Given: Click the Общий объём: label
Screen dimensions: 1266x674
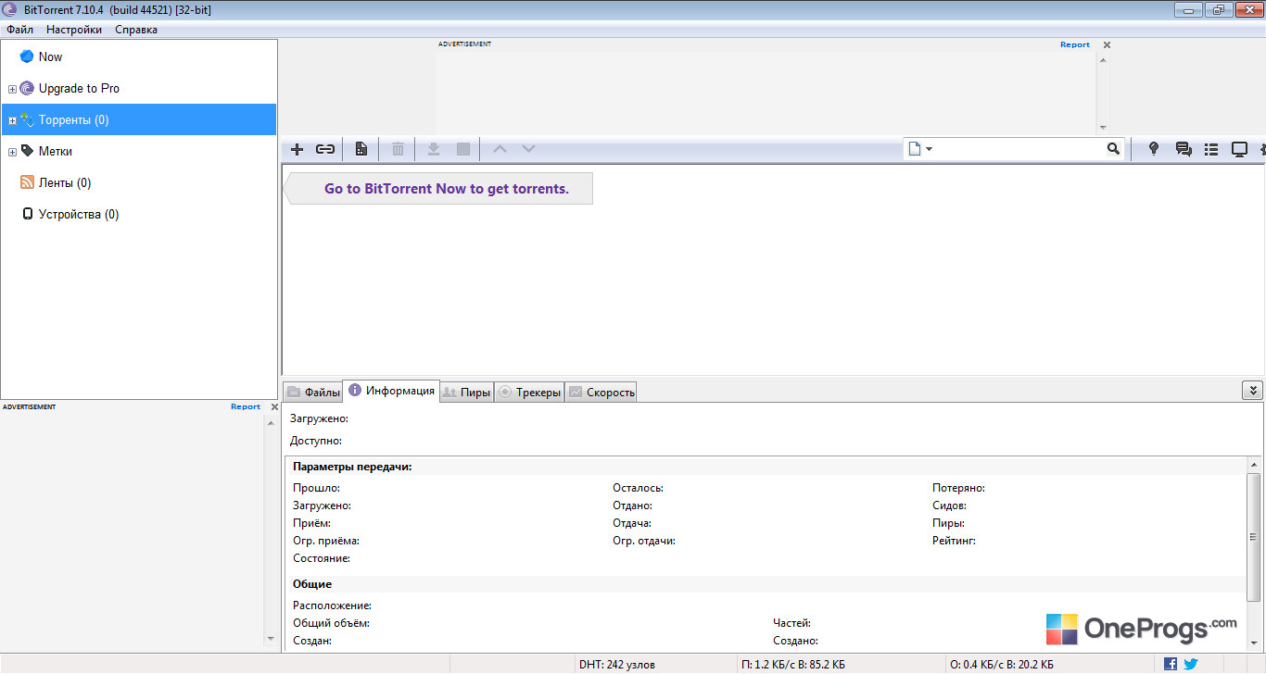Looking at the screenshot, I should [x=331, y=623].
